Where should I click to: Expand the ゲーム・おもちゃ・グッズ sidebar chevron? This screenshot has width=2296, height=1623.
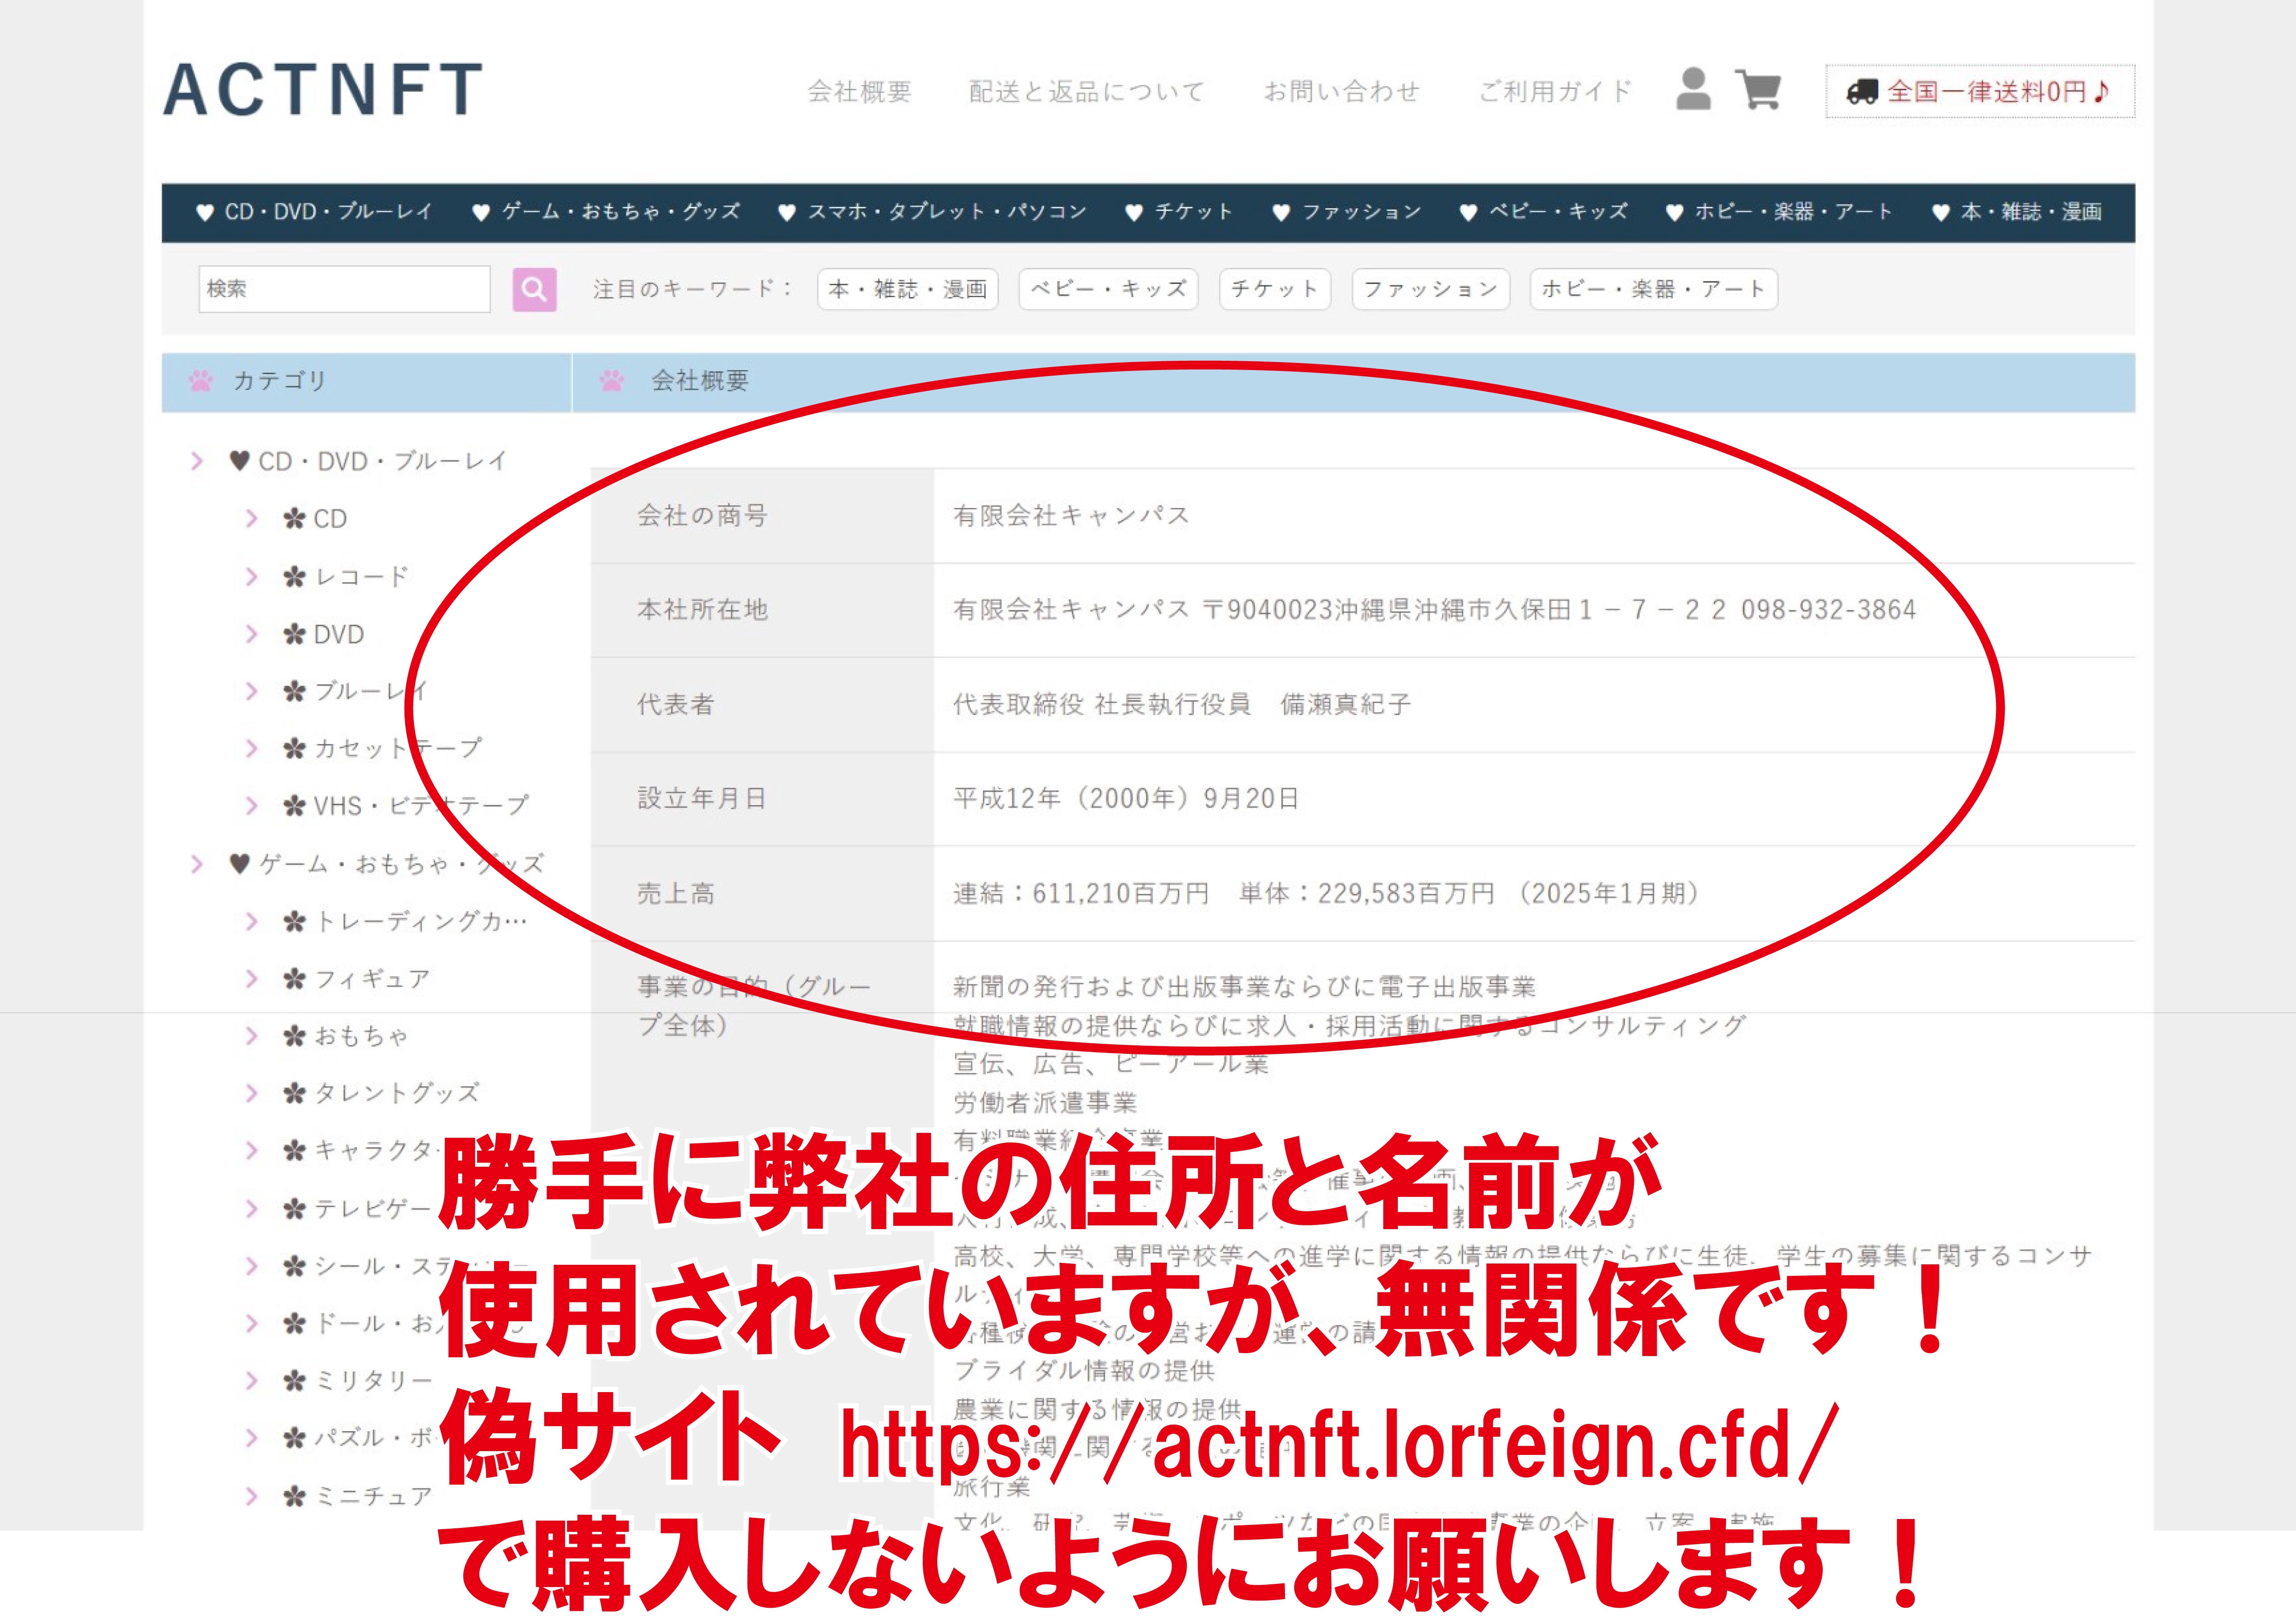[x=197, y=864]
